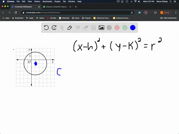Viewport: 179px width, 134px height.
Task: Select the pointer cursor tool
Action: point(62,28)
